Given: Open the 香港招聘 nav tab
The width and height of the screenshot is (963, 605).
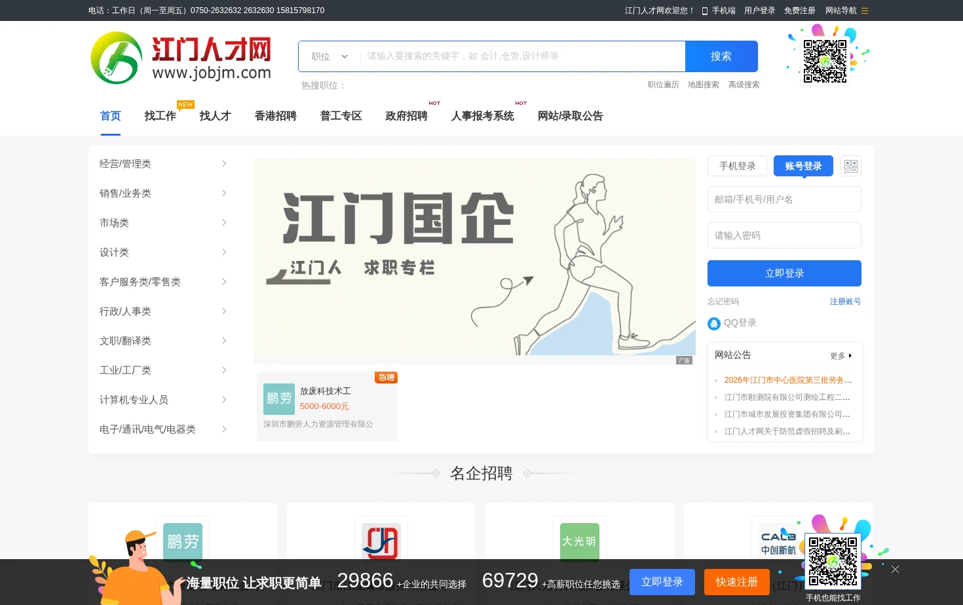Looking at the screenshot, I should click(x=276, y=116).
